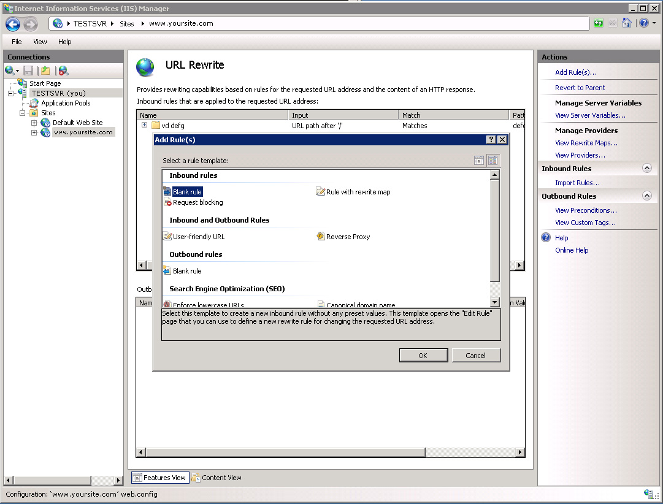This screenshot has height=504, width=663.
Task: Open the Create New Connection dropdown arrow
Action: pos(17,71)
